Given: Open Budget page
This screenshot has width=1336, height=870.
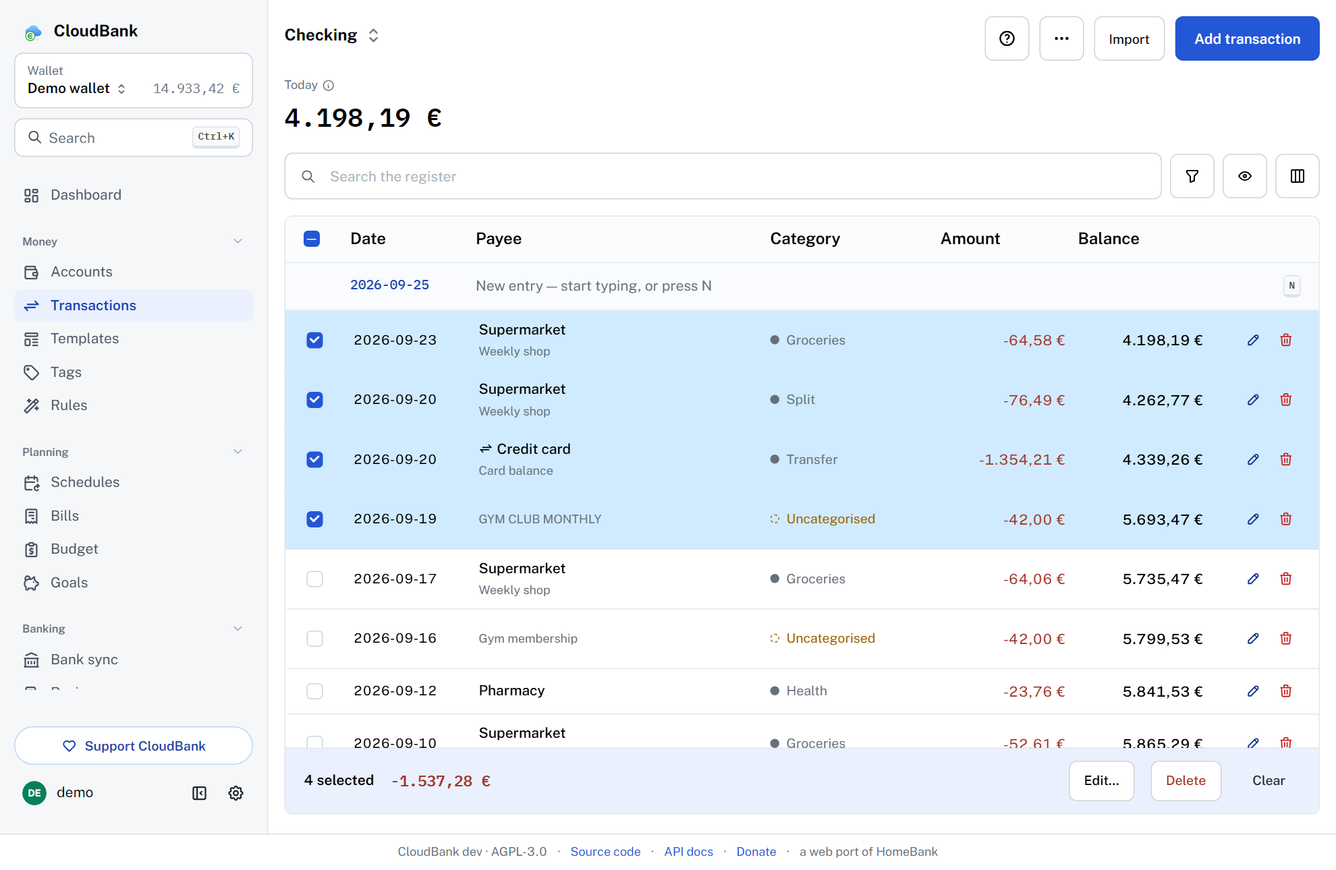Looking at the screenshot, I should pos(134,549).
